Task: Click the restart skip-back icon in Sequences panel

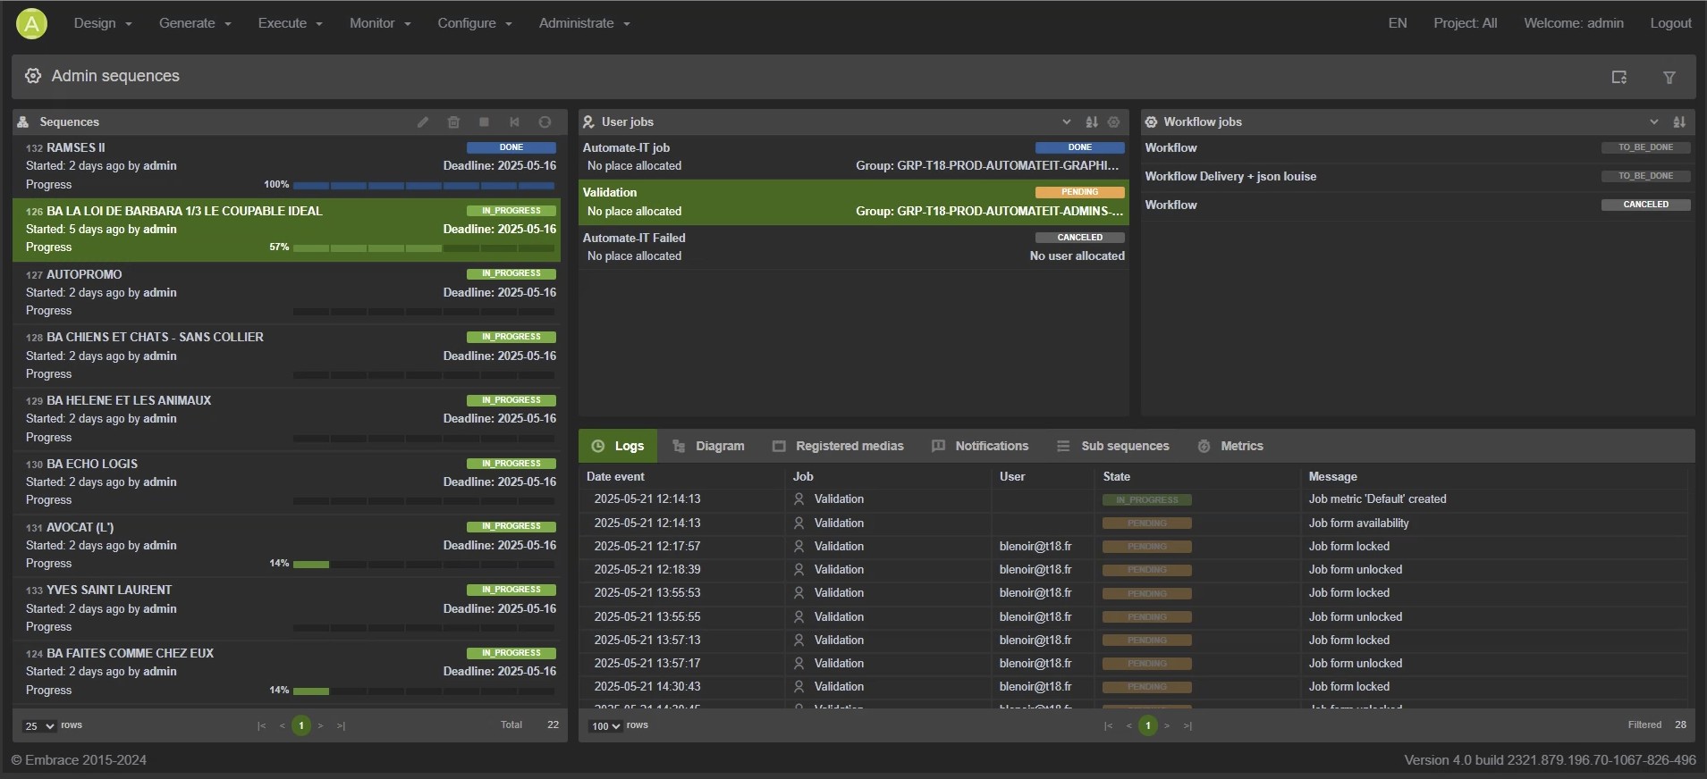Action: coord(514,122)
